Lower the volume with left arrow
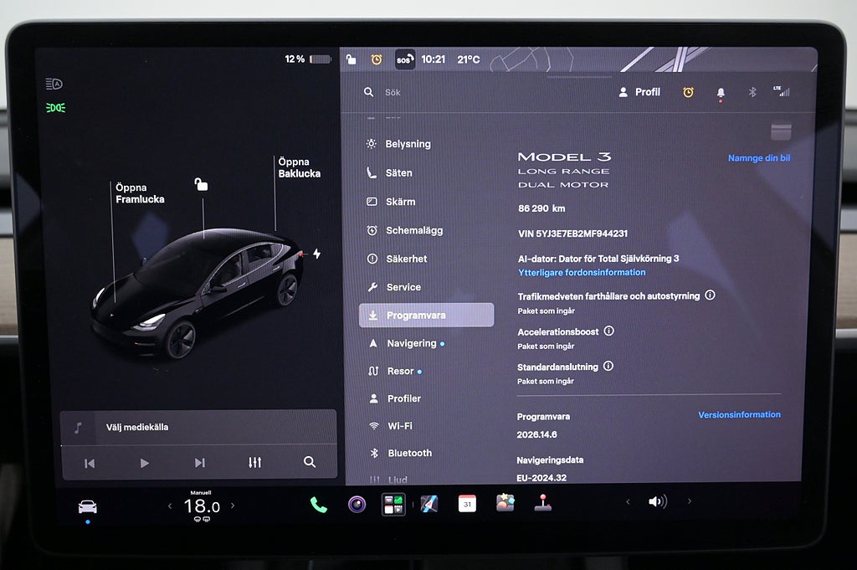The height and width of the screenshot is (570, 857). [628, 501]
